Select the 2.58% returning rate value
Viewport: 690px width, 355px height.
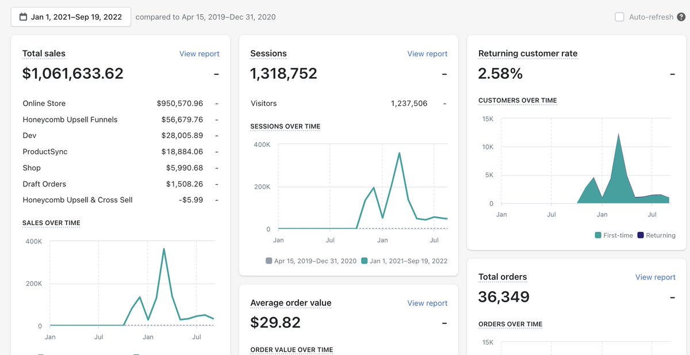(500, 74)
